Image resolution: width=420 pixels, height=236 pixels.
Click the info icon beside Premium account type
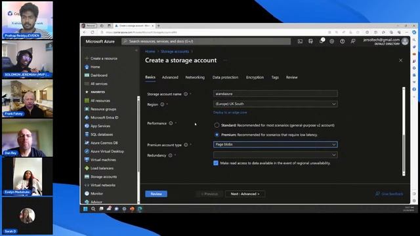186,145
